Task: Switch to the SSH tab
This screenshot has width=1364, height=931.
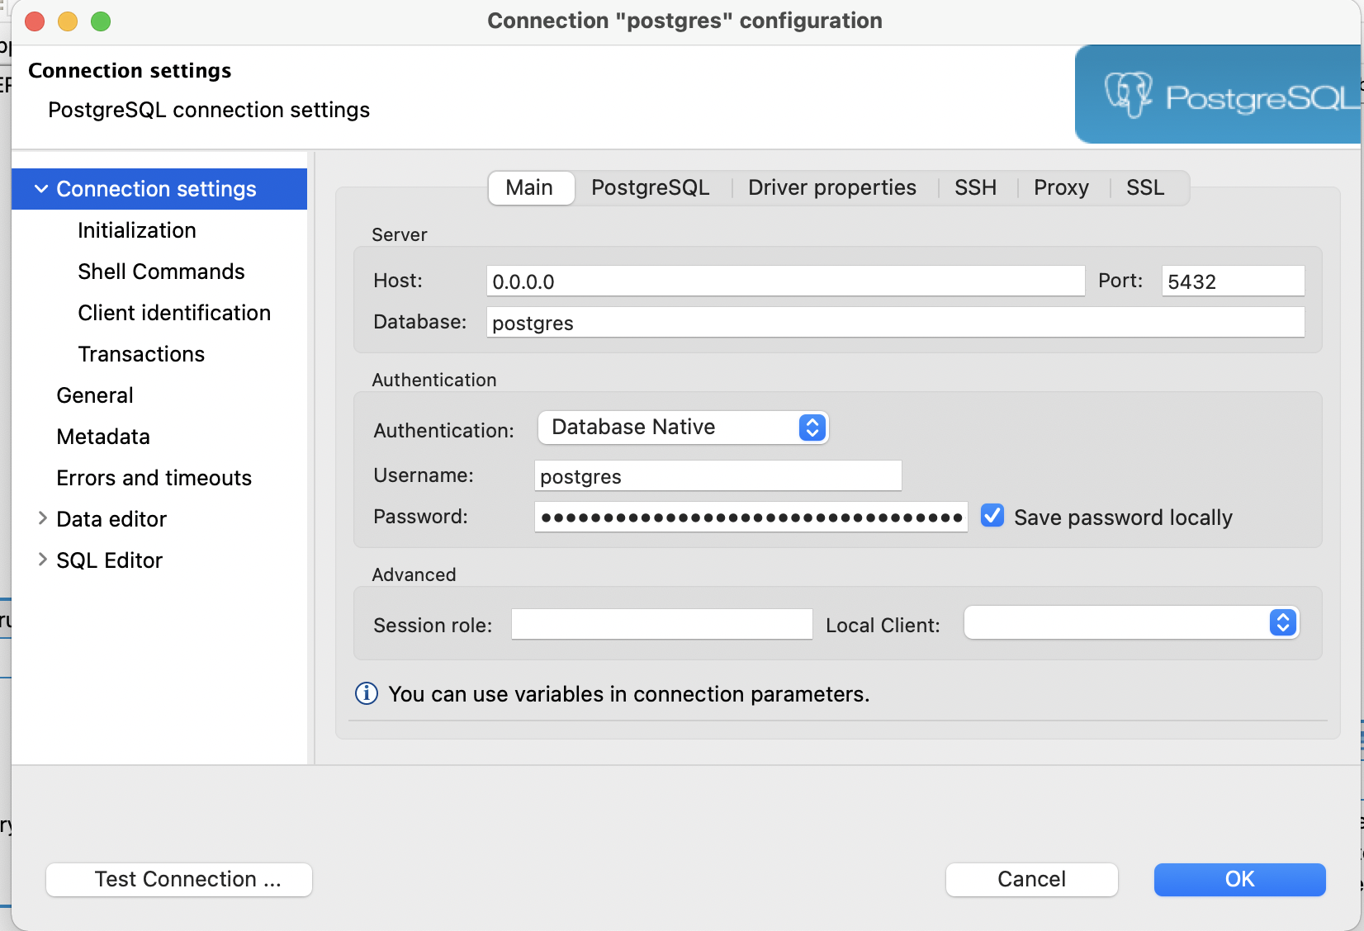Action: [975, 188]
